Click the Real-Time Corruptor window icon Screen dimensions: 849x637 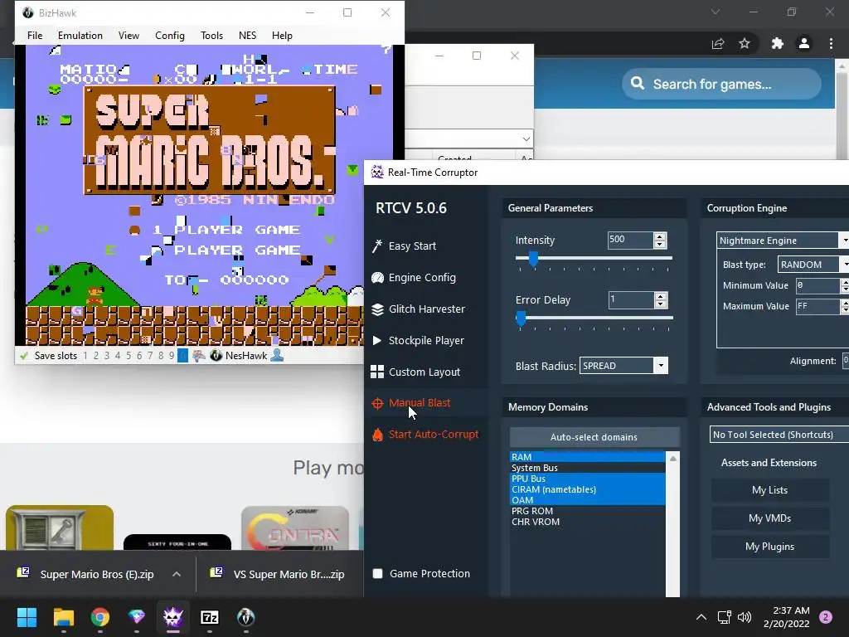(x=377, y=173)
